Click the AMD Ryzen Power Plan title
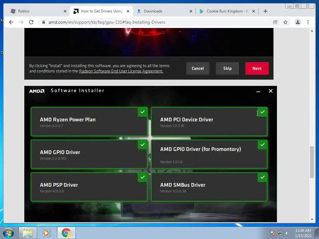The image size is (319, 239). (x=68, y=120)
